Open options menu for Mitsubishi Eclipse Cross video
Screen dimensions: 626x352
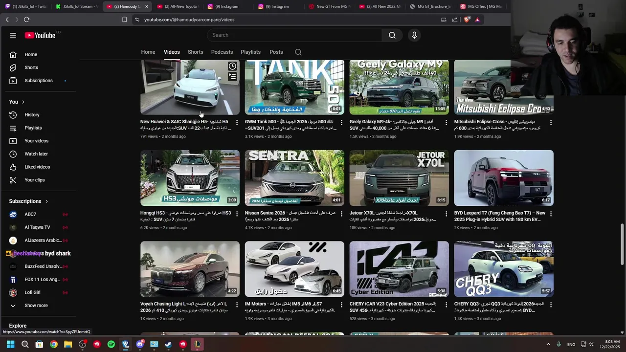(551, 123)
